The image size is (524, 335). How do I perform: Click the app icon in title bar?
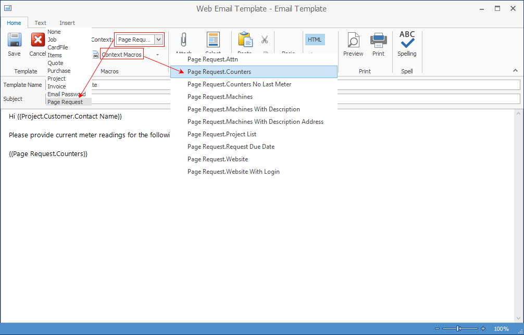click(8, 8)
